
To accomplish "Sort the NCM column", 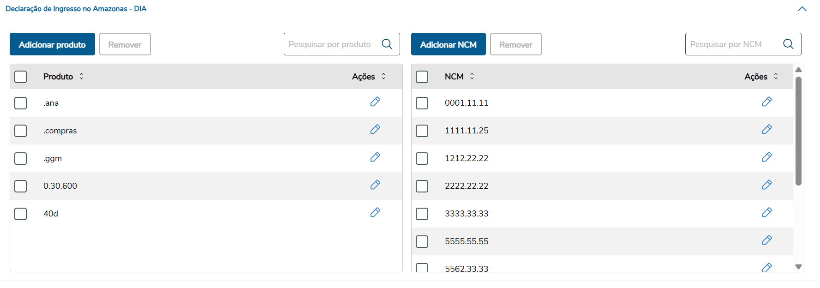I will click(x=472, y=77).
